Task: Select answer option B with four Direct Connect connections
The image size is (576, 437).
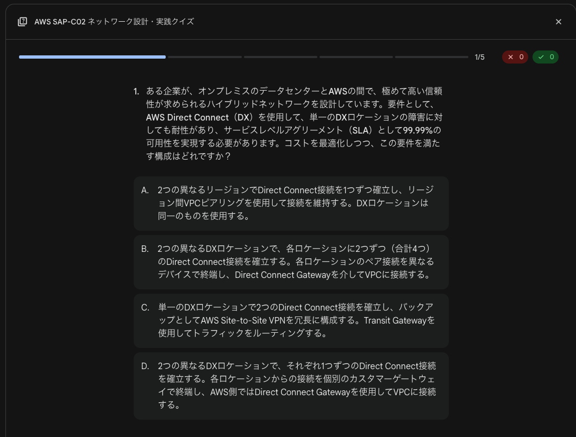Action: point(291,262)
